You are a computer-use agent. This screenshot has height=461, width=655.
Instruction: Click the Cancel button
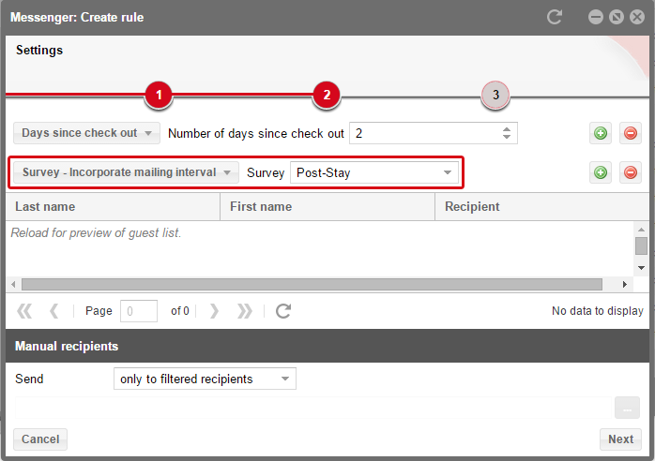pyautogui.click(x=40, y=439)
